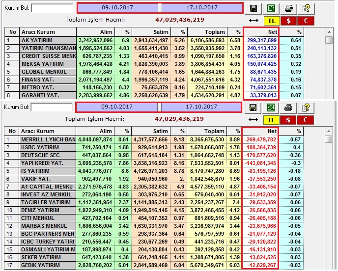Click net value -269,479,782
The width and height of the screenshot is (338, 271).
[x=260, y=139]
